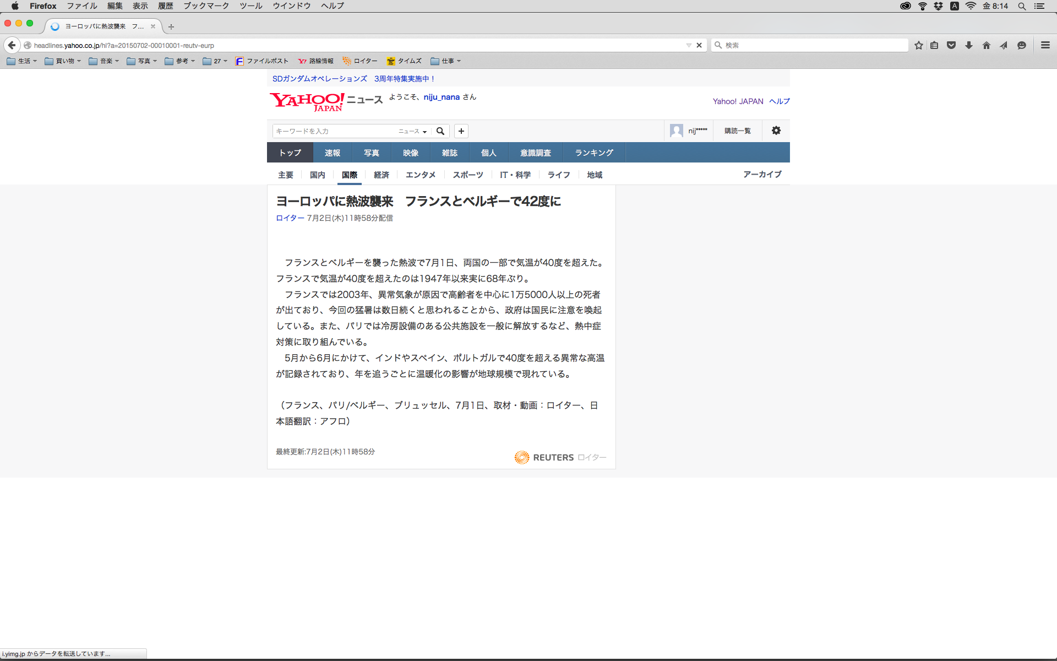Viewport: 1057px width, 661px height.
Task: Open the 生活 bookmarks folder dropdown
Action: pos(22,61)
